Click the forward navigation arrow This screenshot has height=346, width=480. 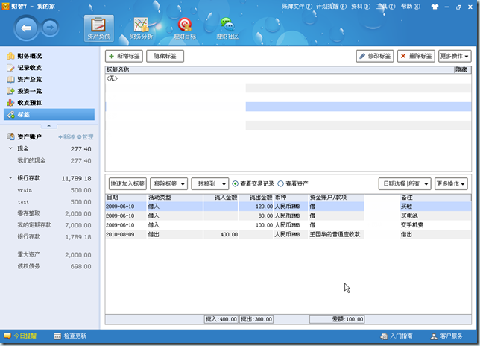pyautogui.click(x=50, y=28)
